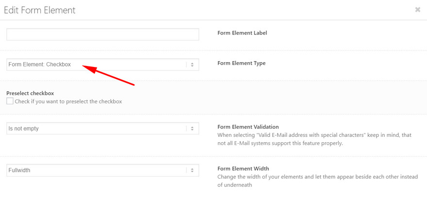Click the "Preselect checkbox" section heading
This screenshot has height=198, width=427.
point(30,93)
